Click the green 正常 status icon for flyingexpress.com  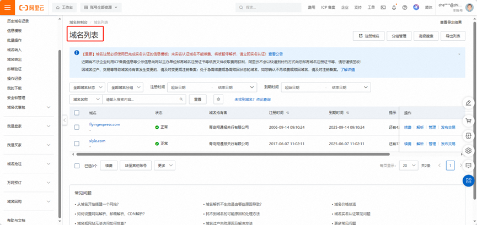pos(157,127)
